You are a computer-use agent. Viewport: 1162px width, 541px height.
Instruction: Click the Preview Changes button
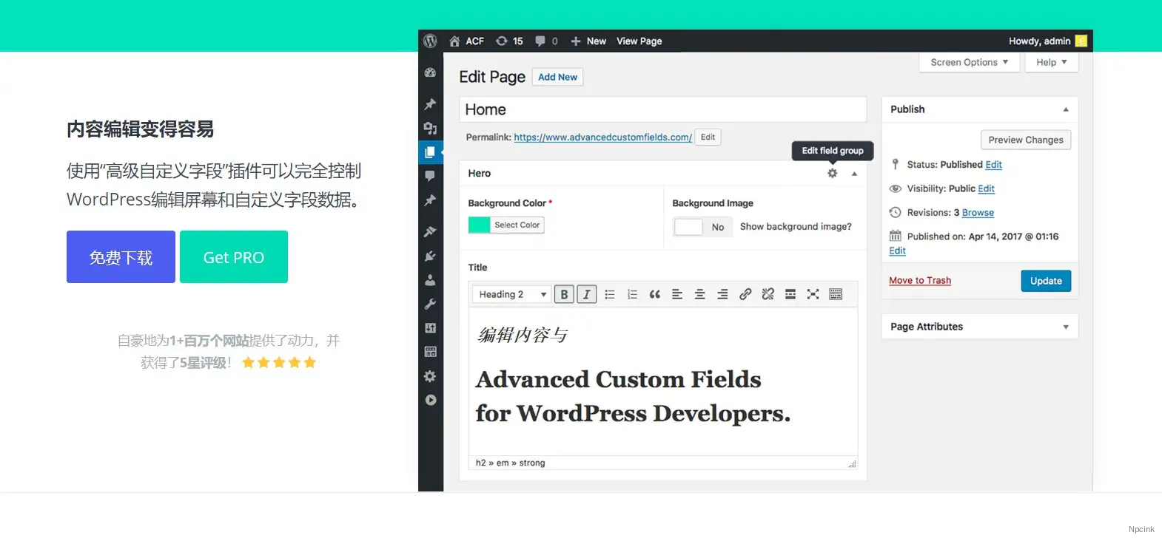click(1026, 140)
